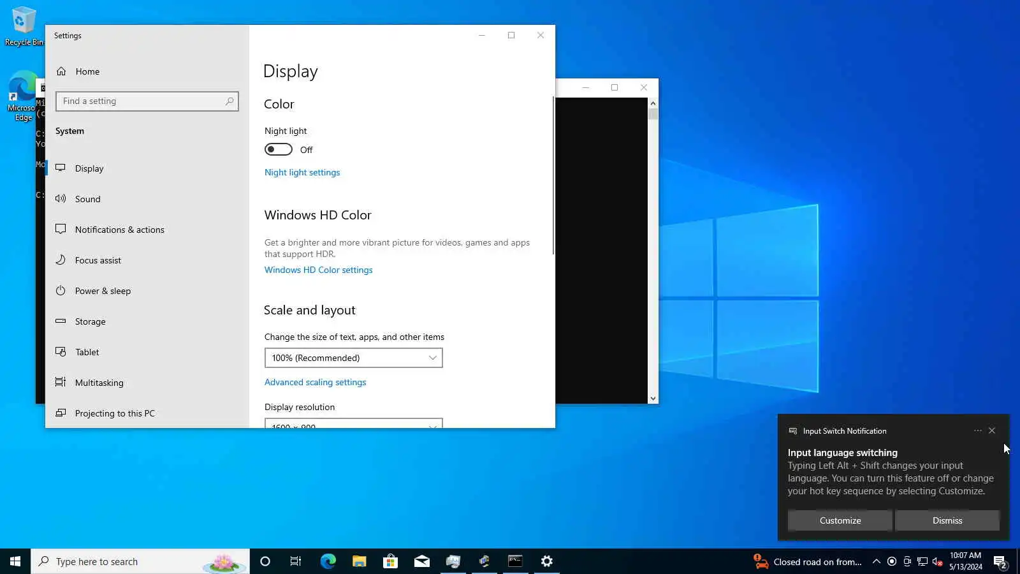
Task: Open the Action Center notifications icon
Action: click(x=1000, y=561)
